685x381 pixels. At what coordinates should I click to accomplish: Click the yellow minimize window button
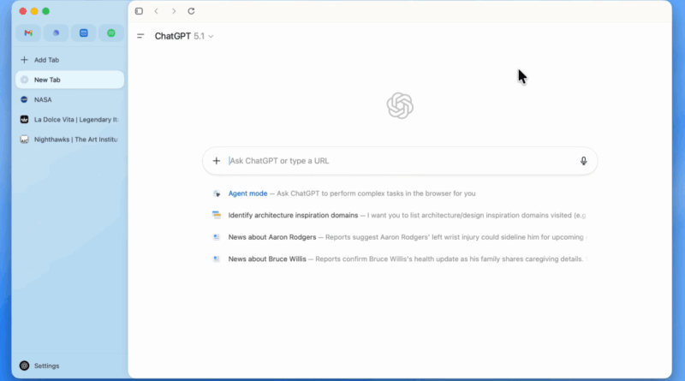tap(34, 11)
